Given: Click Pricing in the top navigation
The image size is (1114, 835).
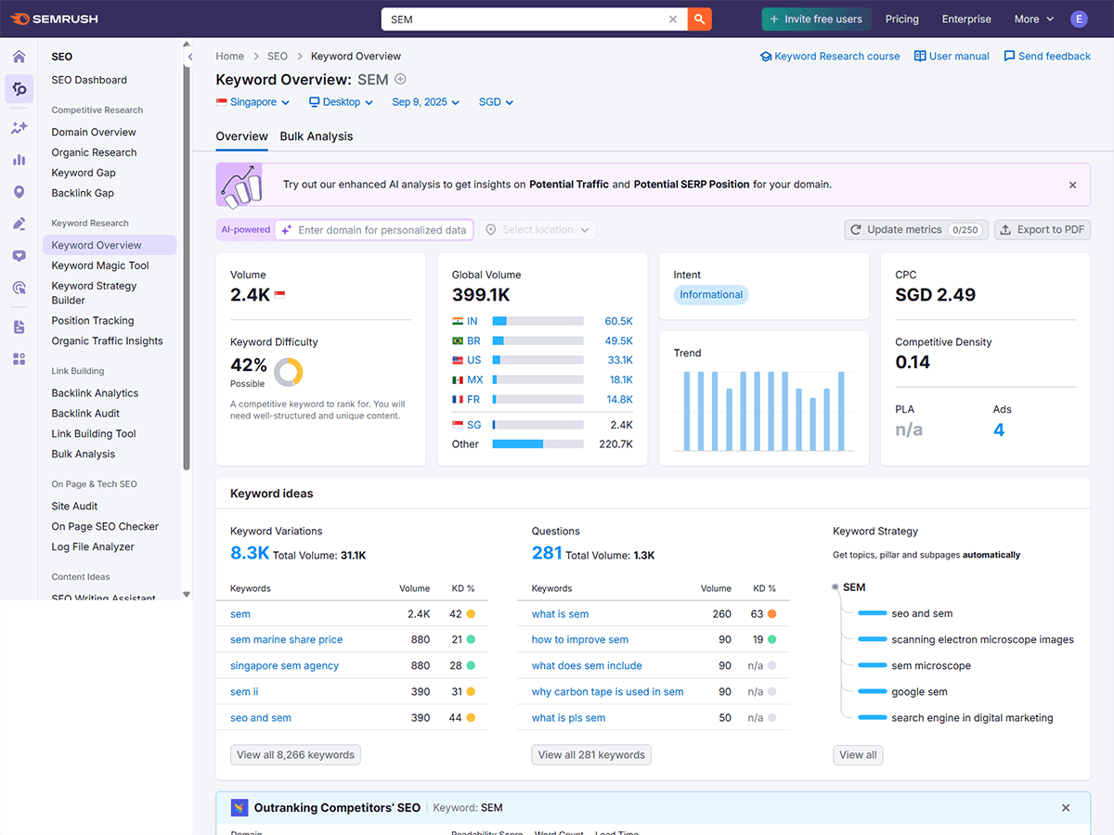Looking at the screenshot, I should 901,18.
